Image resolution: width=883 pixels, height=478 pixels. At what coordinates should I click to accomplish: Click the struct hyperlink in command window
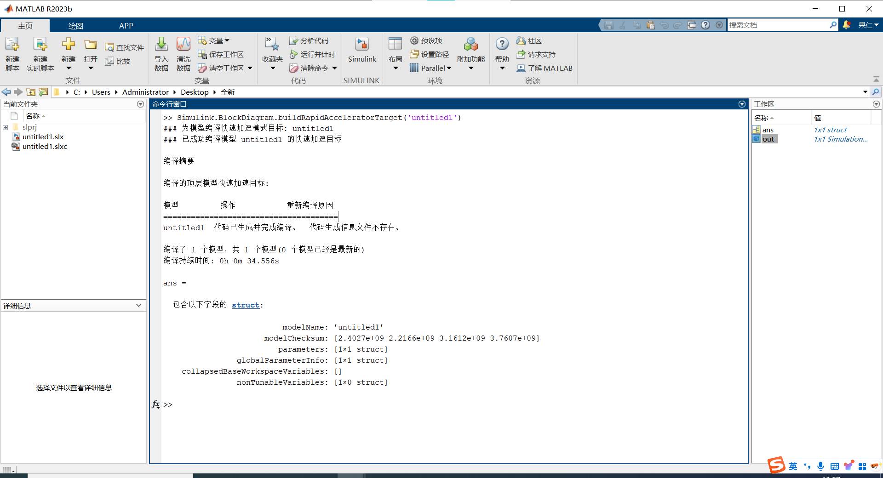246,305
